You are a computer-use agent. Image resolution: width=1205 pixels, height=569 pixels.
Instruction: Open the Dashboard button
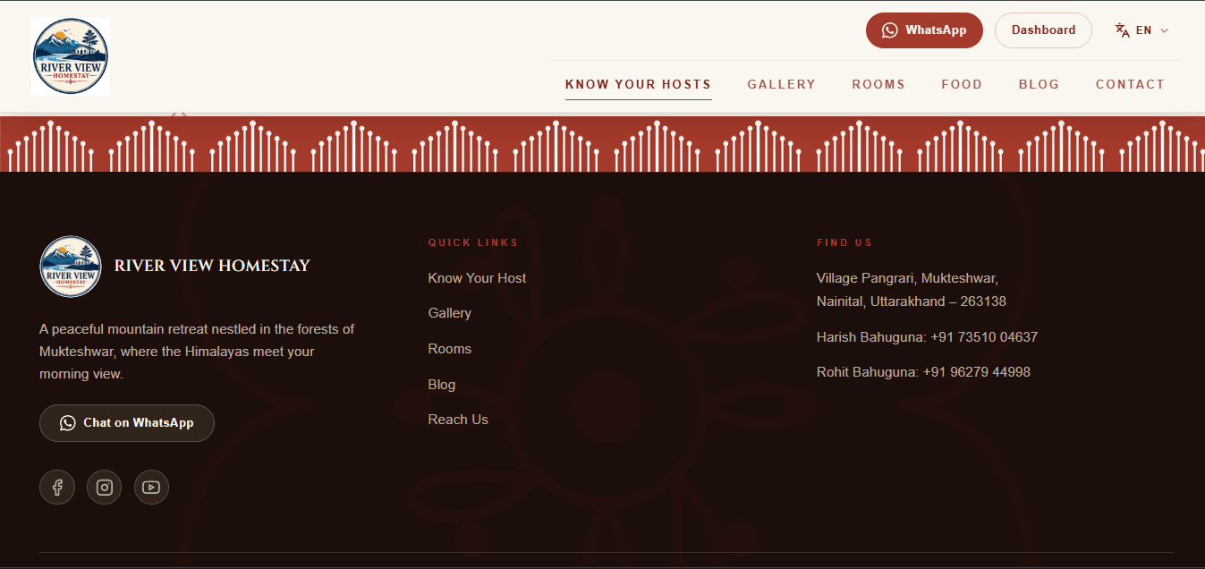(x=1043, y=30)
